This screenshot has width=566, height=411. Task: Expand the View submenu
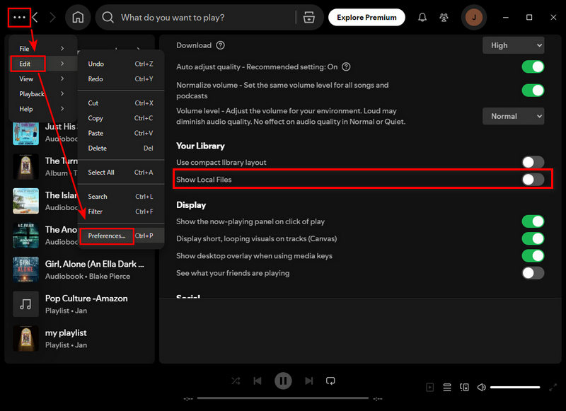click(x=42, y=79)
